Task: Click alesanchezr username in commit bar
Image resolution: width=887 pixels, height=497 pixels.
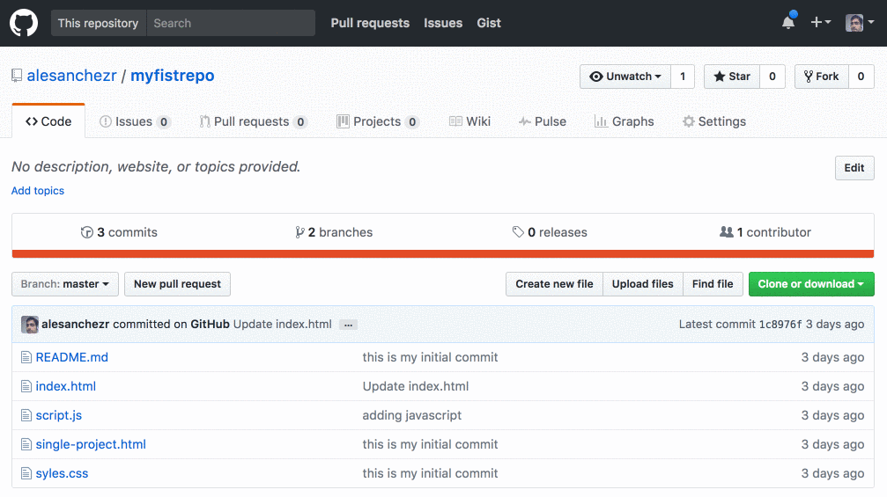Action: pos(75,325)
